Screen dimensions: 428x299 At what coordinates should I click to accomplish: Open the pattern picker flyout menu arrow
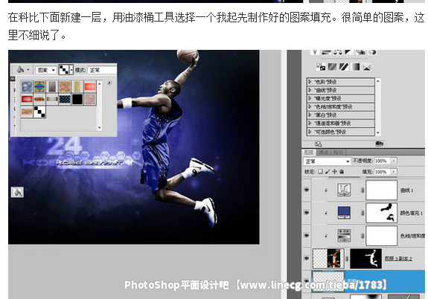109,83
